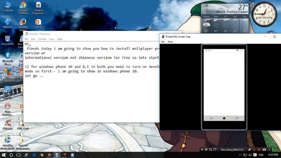281x158 pixels.
Task: Open the Firefox icon on the taskbar
Action: 49,155
